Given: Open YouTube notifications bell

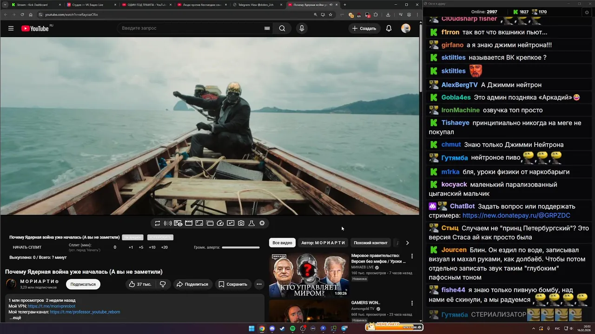Looking at the screenshot, I should tap(389, 28).
